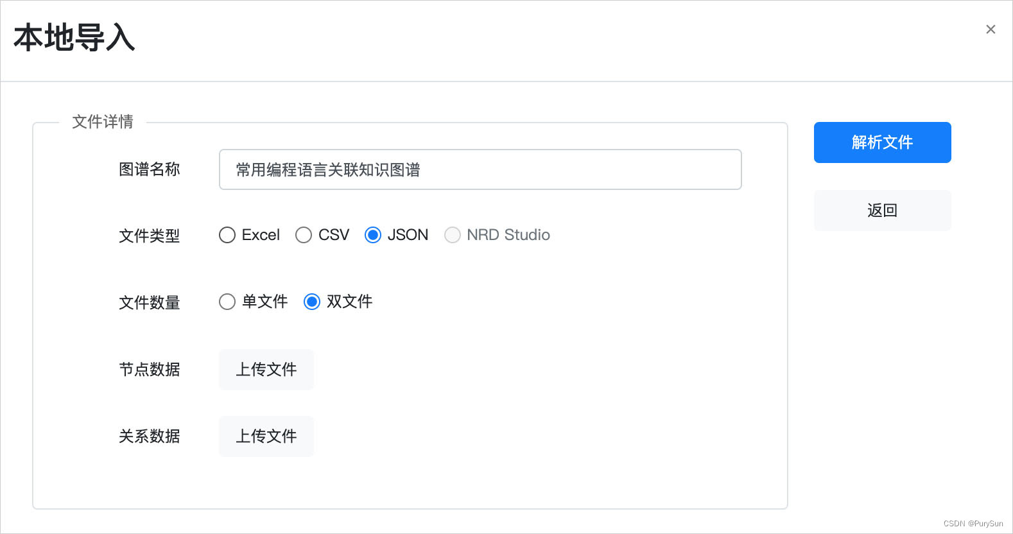This screenshot has height=534, width=1013.
Task: Upload a relationship data file
Action: click(x=266, y=436)
